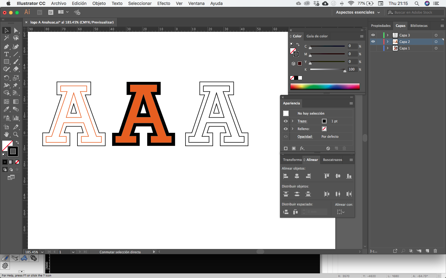Click target circle of Capa 3
446x278 pixels.
436,35
